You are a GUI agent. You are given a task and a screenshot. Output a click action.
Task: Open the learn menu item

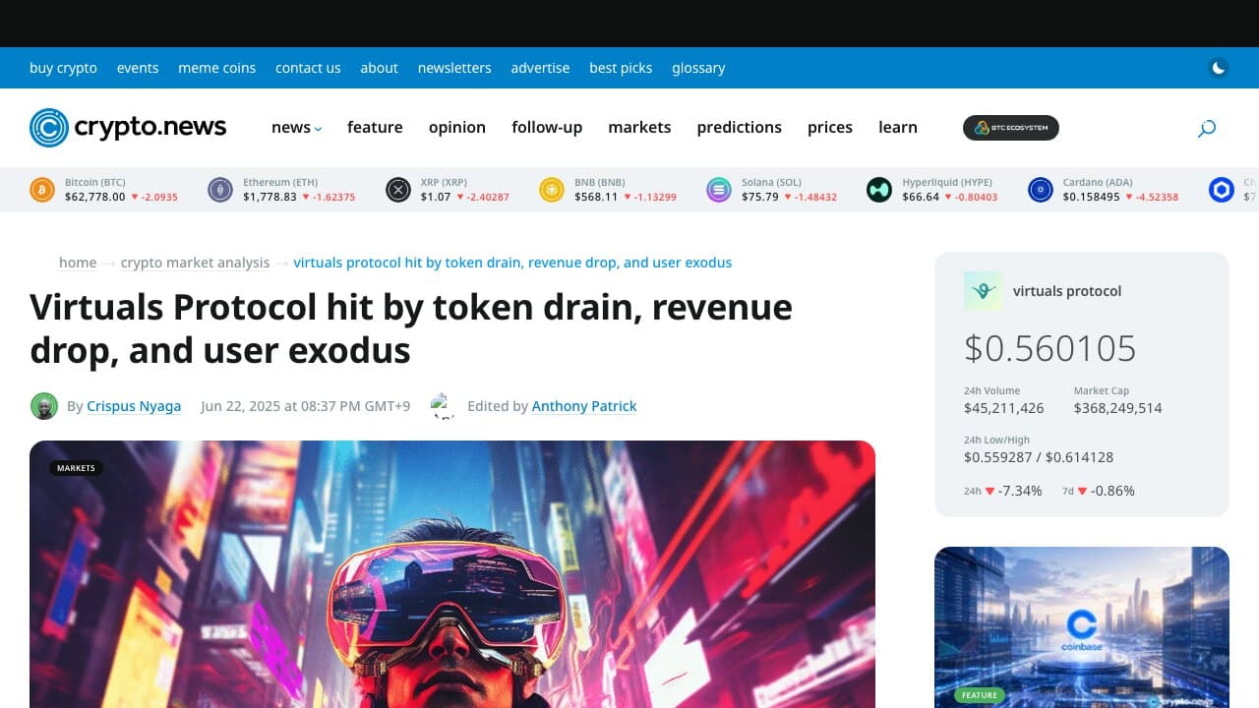tap(898, 128)
